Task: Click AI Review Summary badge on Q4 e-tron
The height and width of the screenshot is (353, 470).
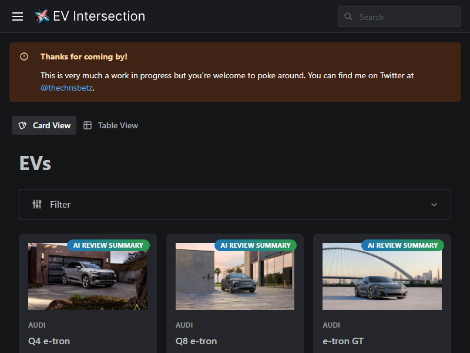Action: click(x=108, y=245)
